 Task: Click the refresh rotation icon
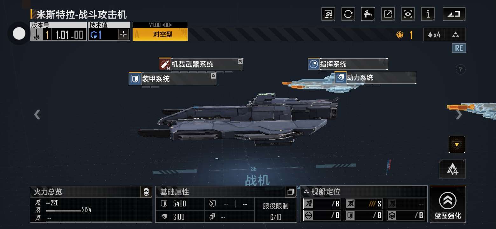[348, 14]
